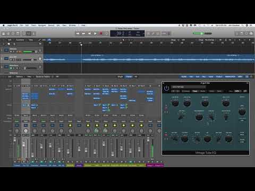Viewport: 255px width, 191px height.
Task: Toggle the metronome click button
Action: [169, 33]
